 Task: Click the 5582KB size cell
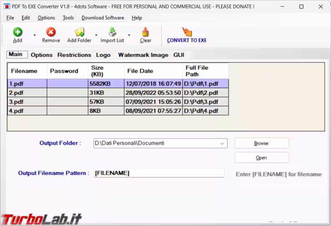click(106, 84)
